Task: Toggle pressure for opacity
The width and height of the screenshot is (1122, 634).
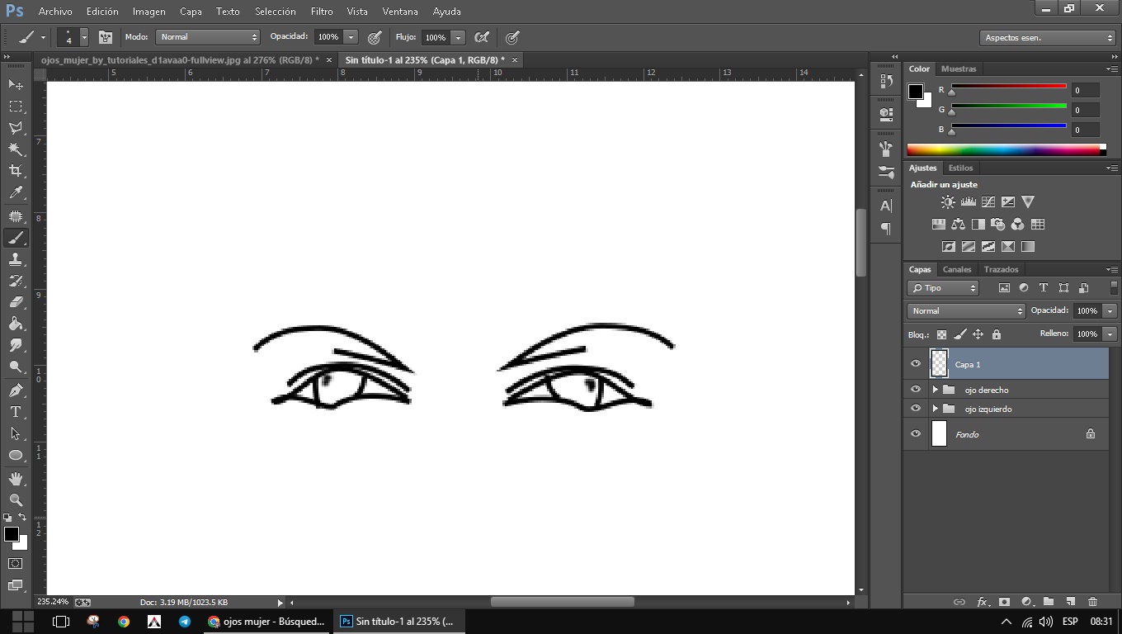Action: point(375,37)
